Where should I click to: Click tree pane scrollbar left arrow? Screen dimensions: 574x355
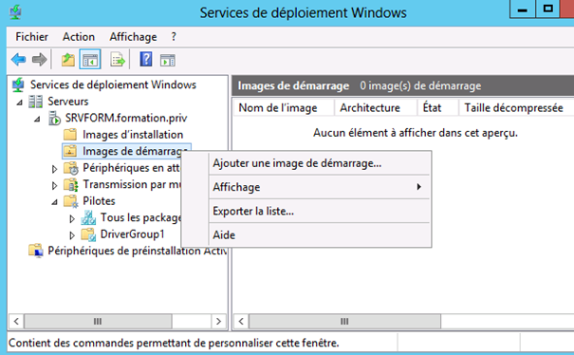pyautogui.click(x=16, y=321)
